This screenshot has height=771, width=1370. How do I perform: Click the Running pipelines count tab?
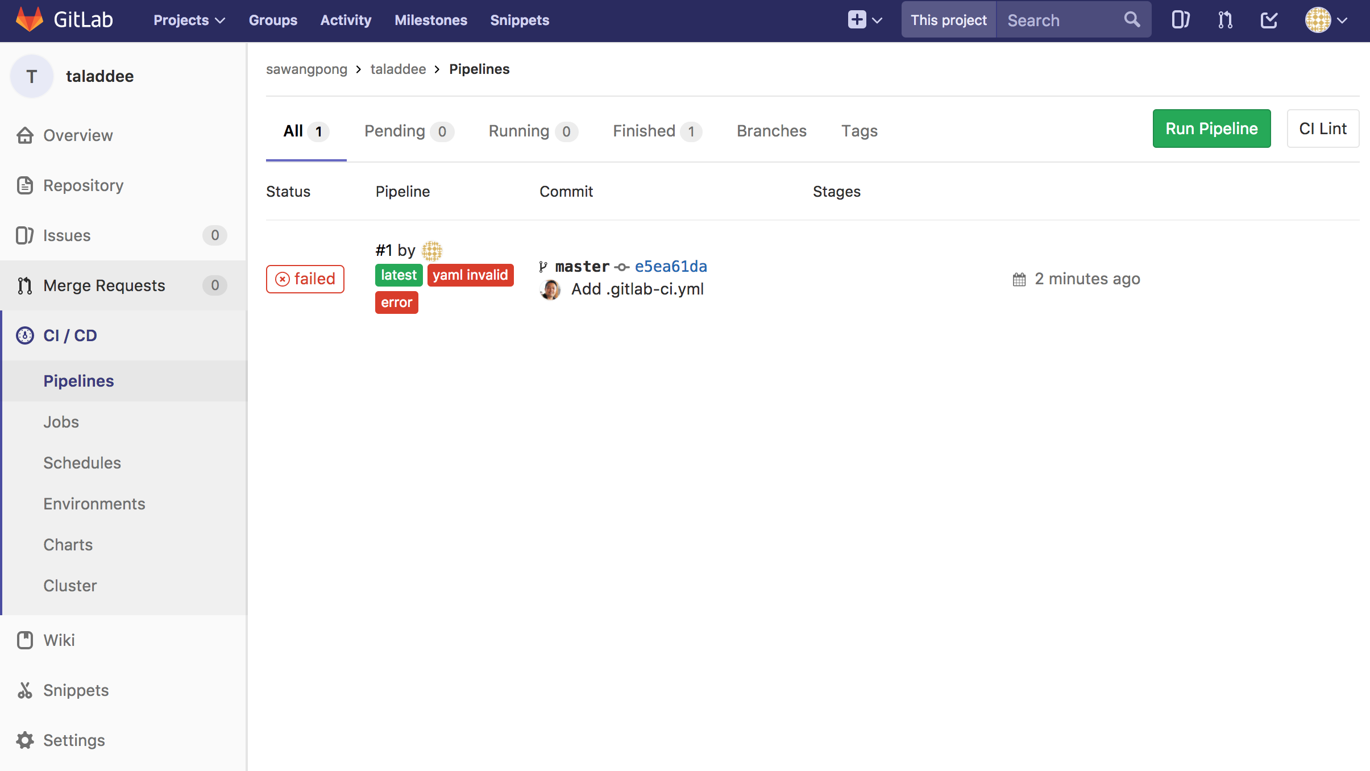point(531,131)
